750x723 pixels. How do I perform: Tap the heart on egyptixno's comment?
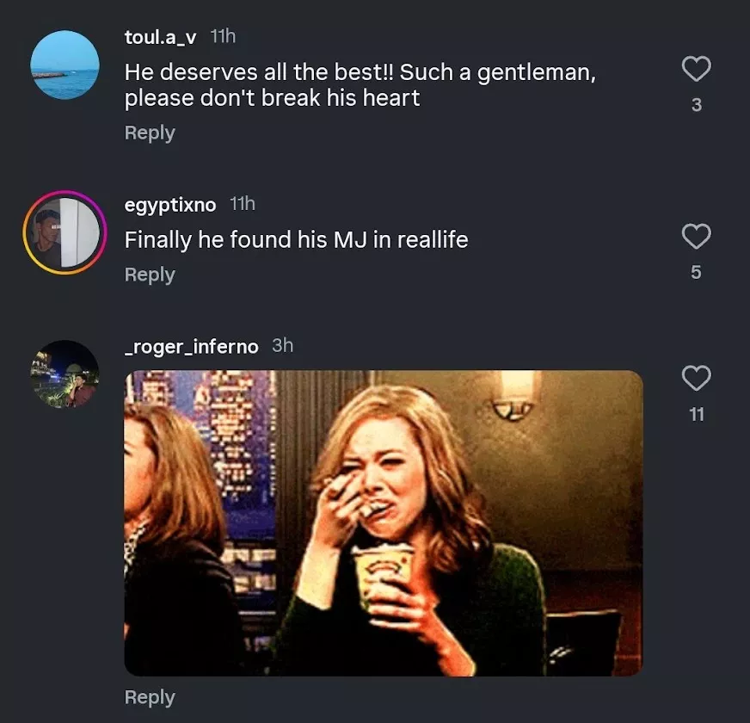tap(696, 236)
